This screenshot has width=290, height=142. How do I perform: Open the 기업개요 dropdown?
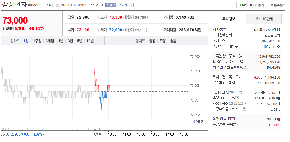(x=125, y=5)
